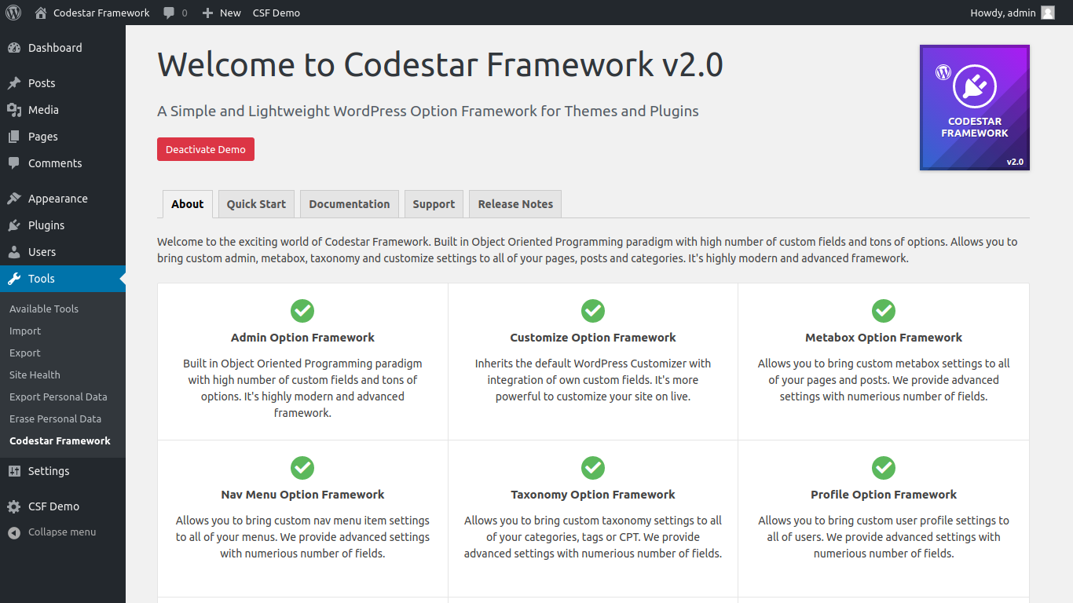The image size is (1073, 603).
Task: Open Site Health submenu item
Action: pyautogui.click(x=35, y=375)
